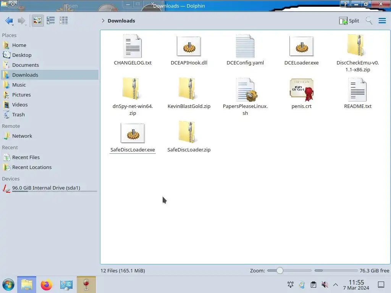
Task: Select the DCEAPIHook.dll file icon
Action: pyautogui.click(x=189, y=46)
